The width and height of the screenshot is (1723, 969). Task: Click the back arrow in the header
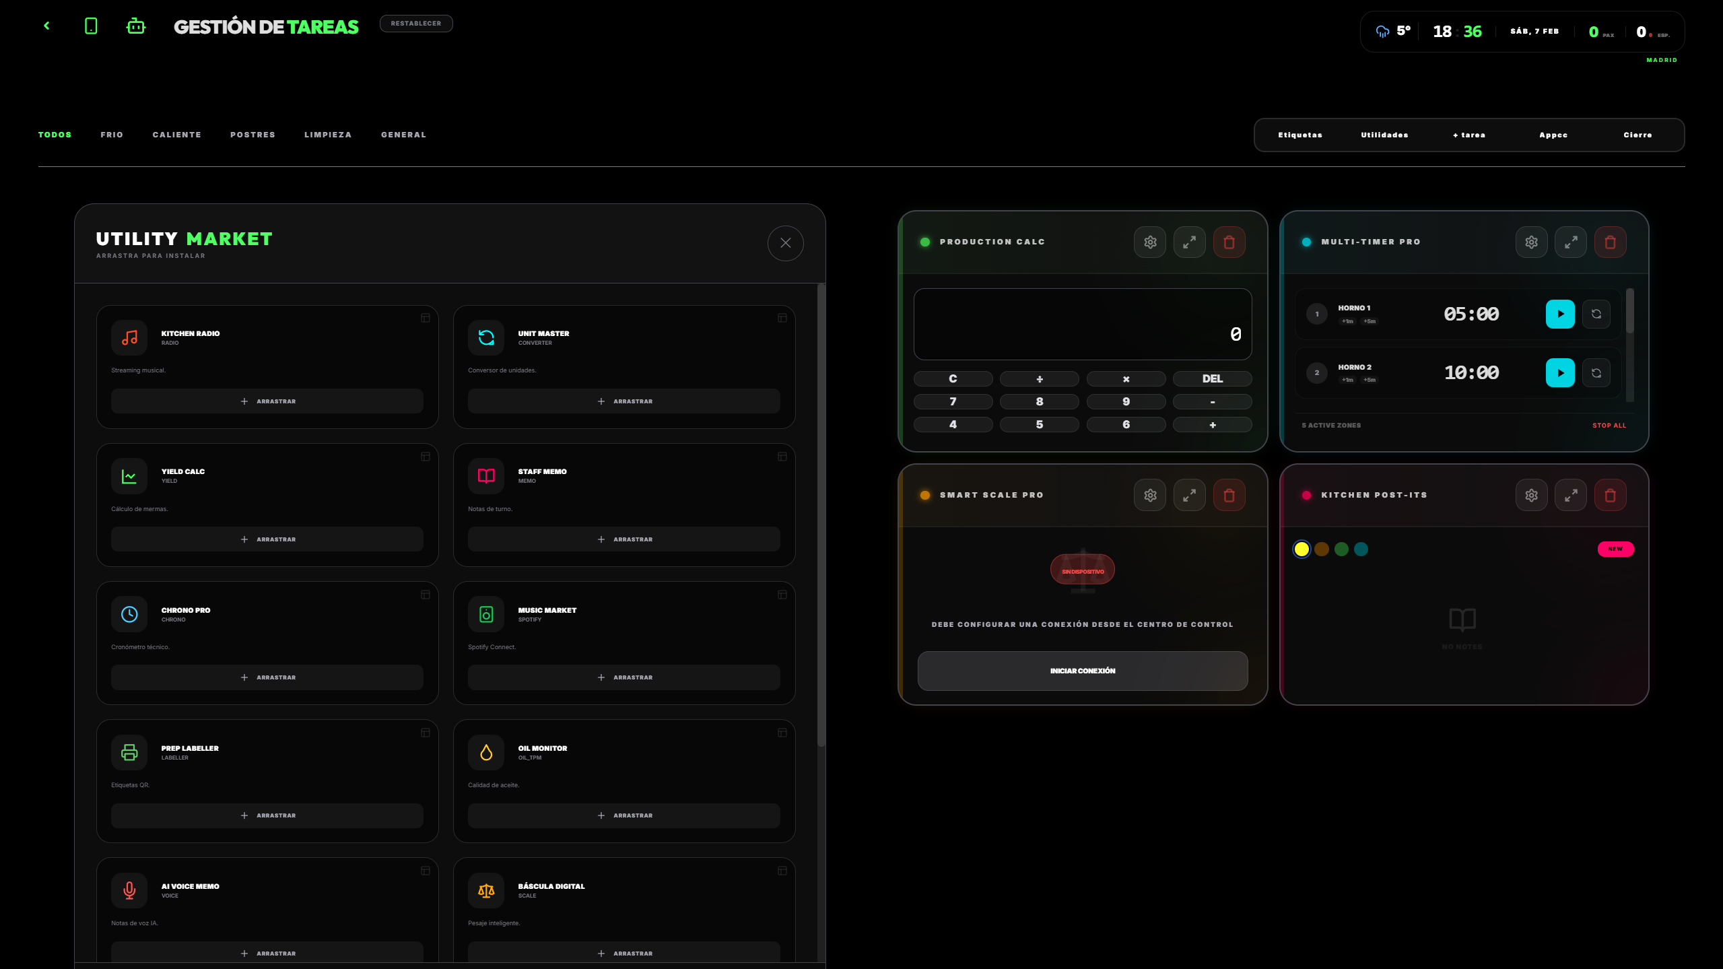(46, 26)
